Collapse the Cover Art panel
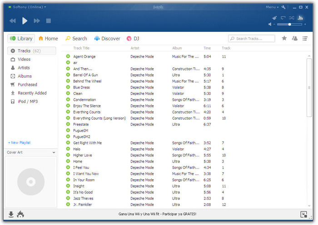318x225 pixels. coord(54,152)
